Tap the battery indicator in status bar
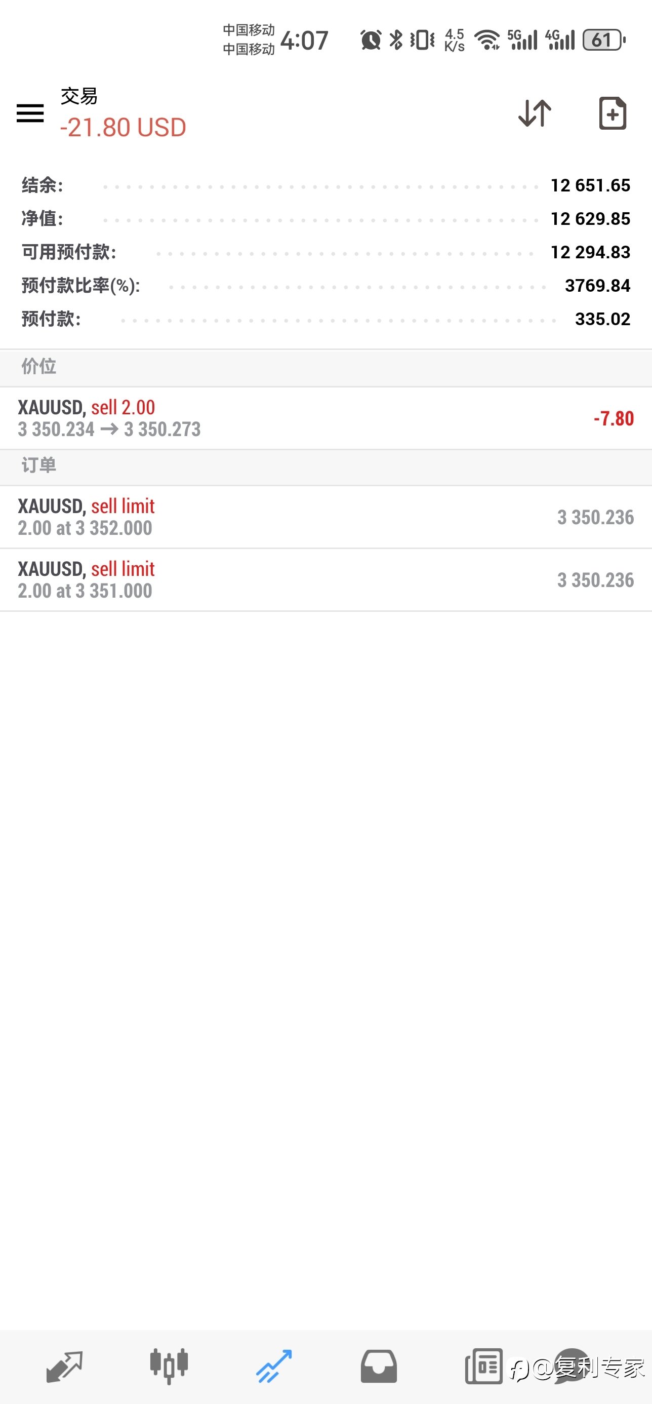The height and width of the screenshot is (1404, 652). tap(603, 40)
